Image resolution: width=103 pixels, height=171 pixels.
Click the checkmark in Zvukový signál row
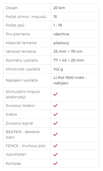tap(55, 123)
